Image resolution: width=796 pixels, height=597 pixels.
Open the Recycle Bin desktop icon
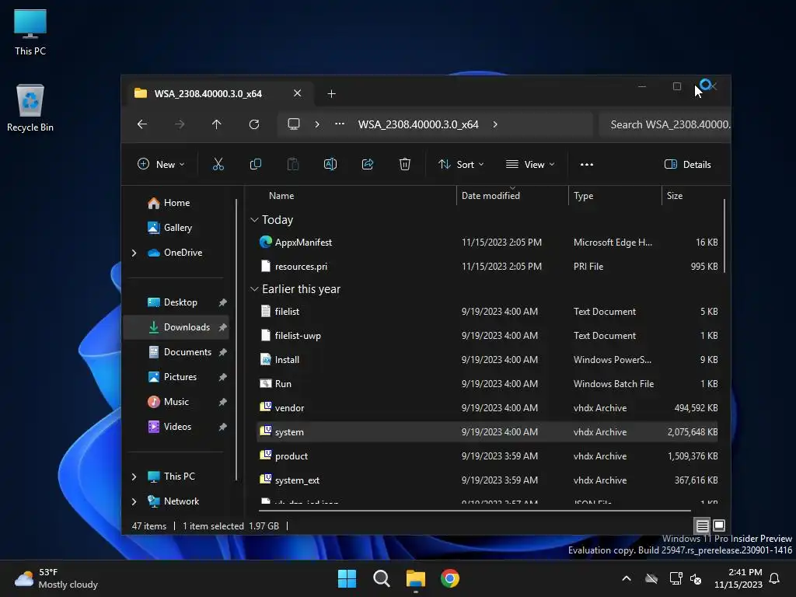pyautogui.click(x=30, y=108)
